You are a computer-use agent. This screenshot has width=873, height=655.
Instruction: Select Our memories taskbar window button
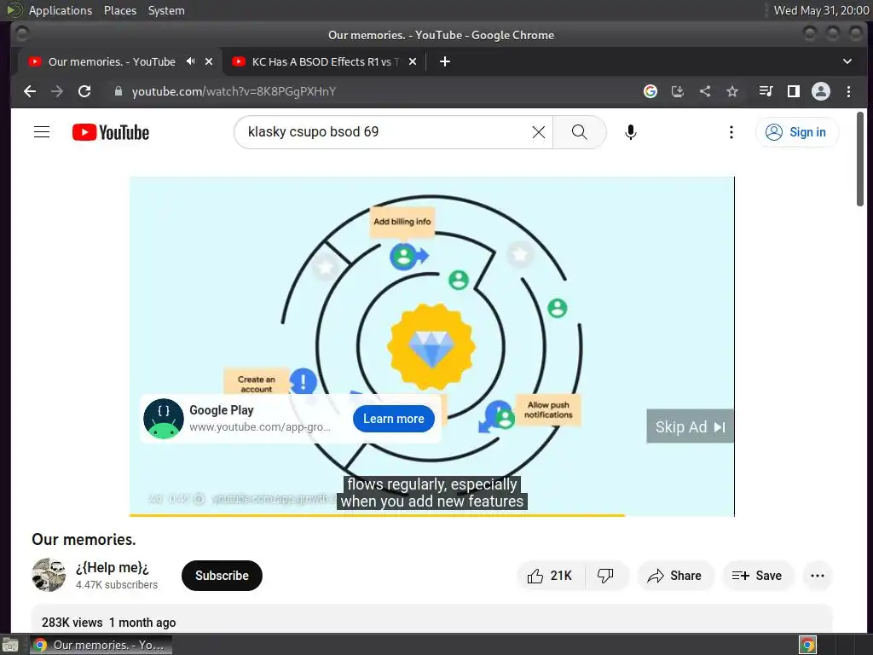101,645
